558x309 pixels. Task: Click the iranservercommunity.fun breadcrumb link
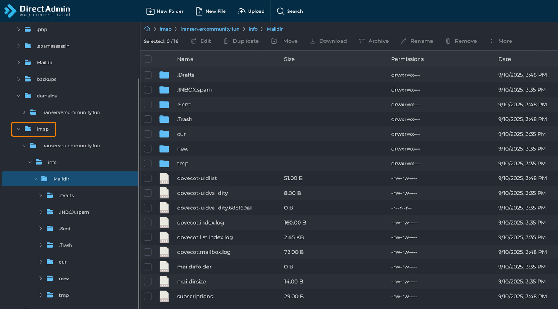210,29
